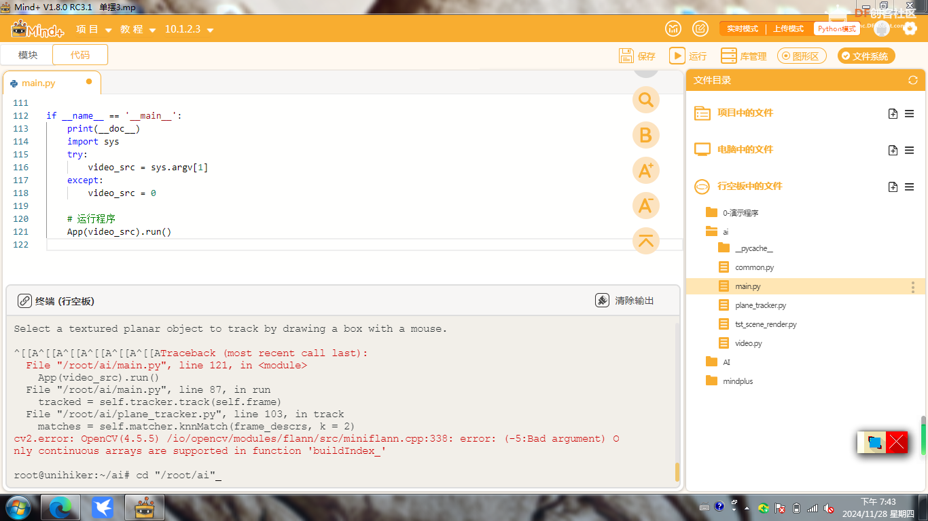The image size is (928, 521).
Task: Increase editor font size (A+)
Action: pos(646,170)
